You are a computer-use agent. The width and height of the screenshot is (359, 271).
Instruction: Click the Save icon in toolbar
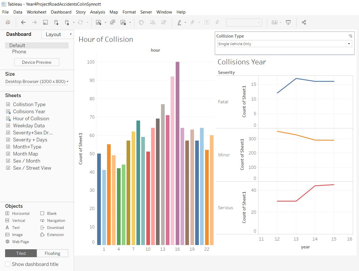pos(45,22)
